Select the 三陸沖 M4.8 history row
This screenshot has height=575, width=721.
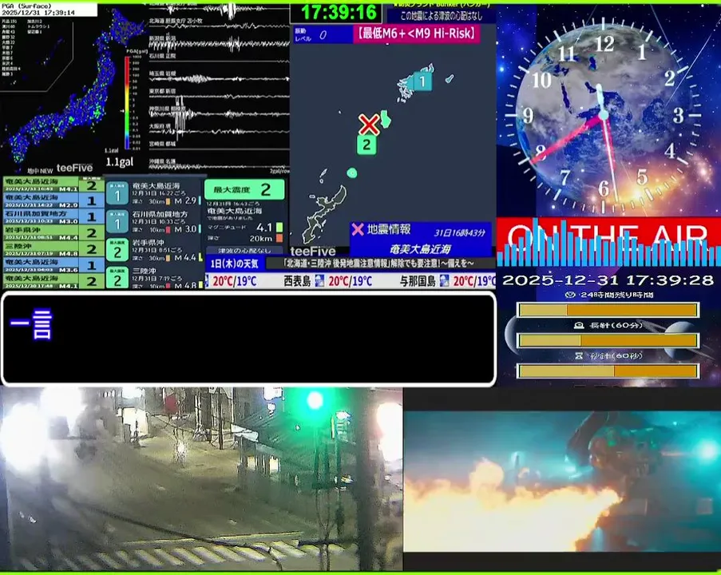pyautogui.click(x=53, y=249)
